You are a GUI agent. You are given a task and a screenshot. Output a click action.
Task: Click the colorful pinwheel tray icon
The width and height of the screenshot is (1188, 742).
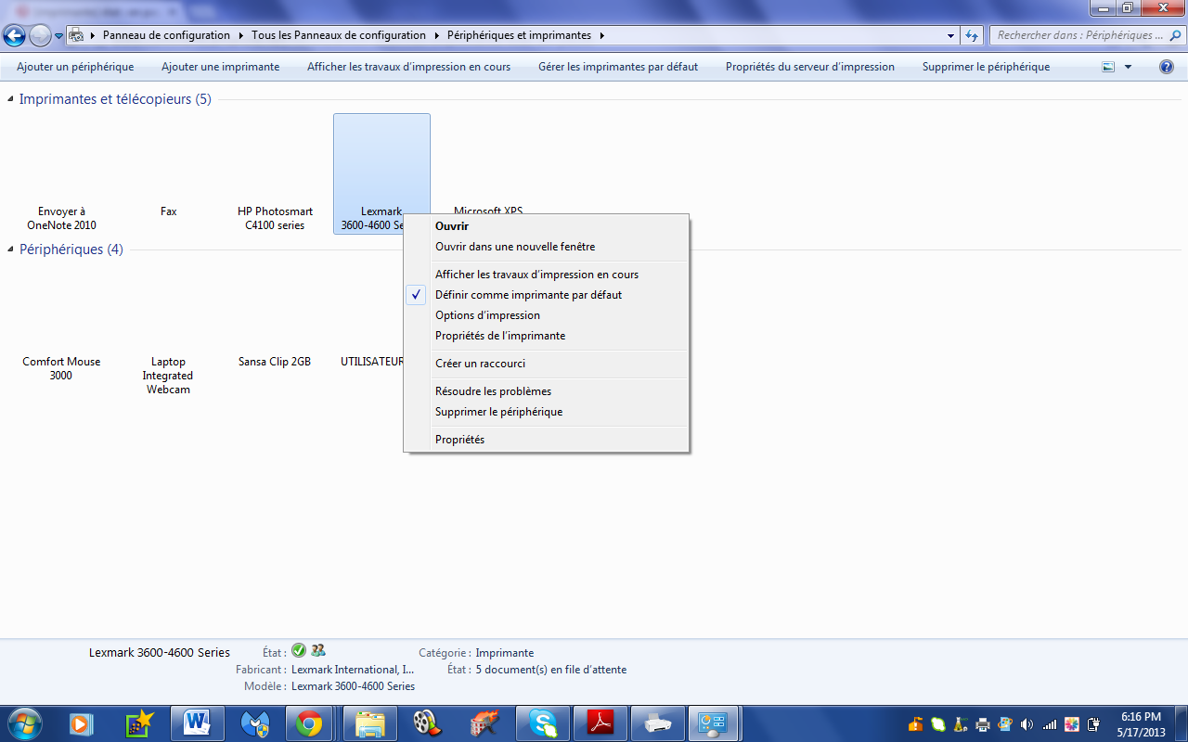[x=1072, y=724]
